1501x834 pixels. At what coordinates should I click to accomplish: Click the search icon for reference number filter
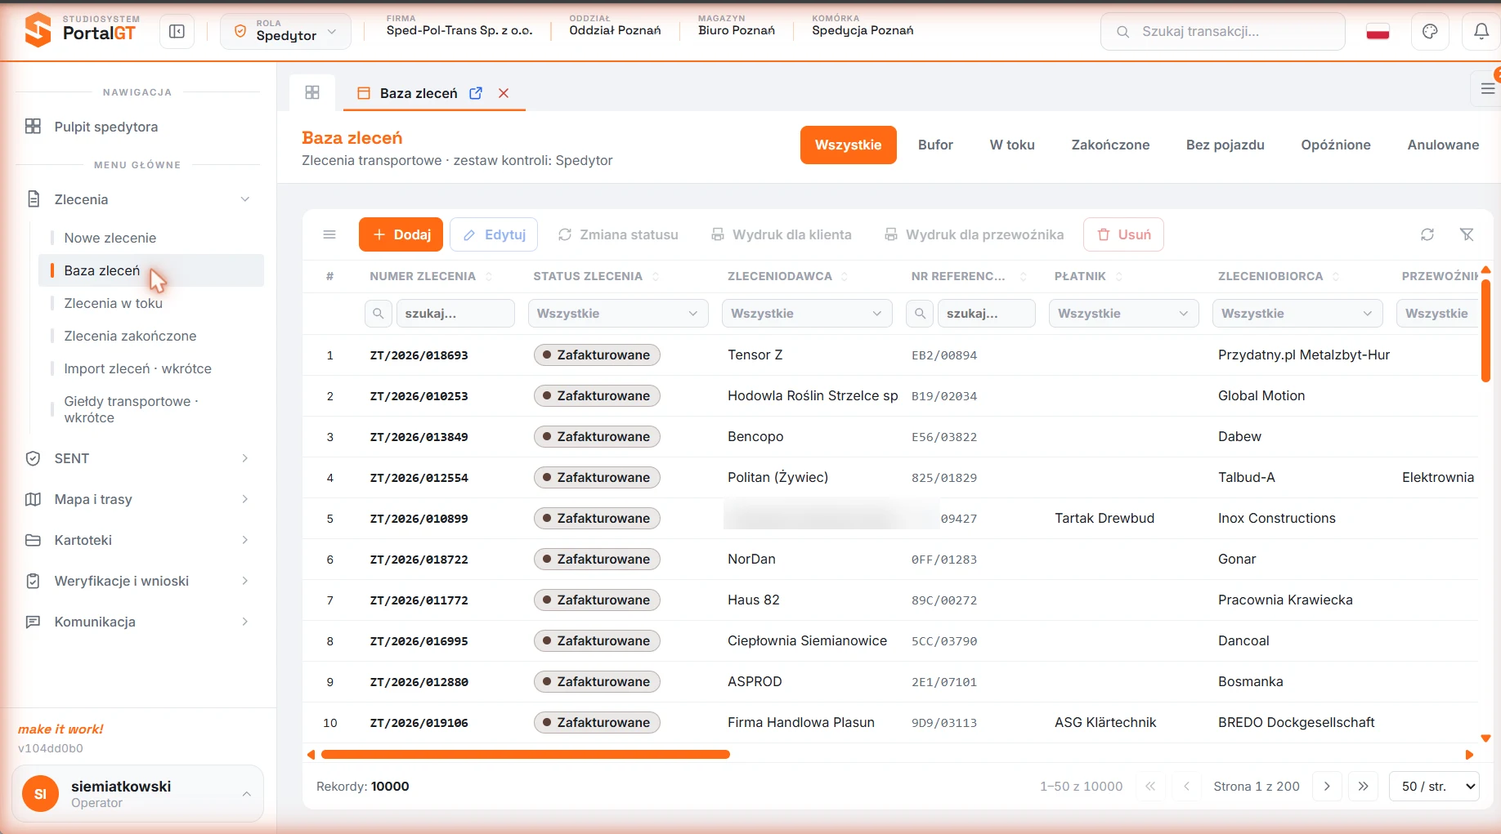click(x=921, y=314)
